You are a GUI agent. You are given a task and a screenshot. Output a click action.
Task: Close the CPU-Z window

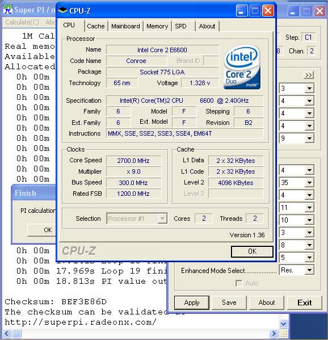coord(268,11)
